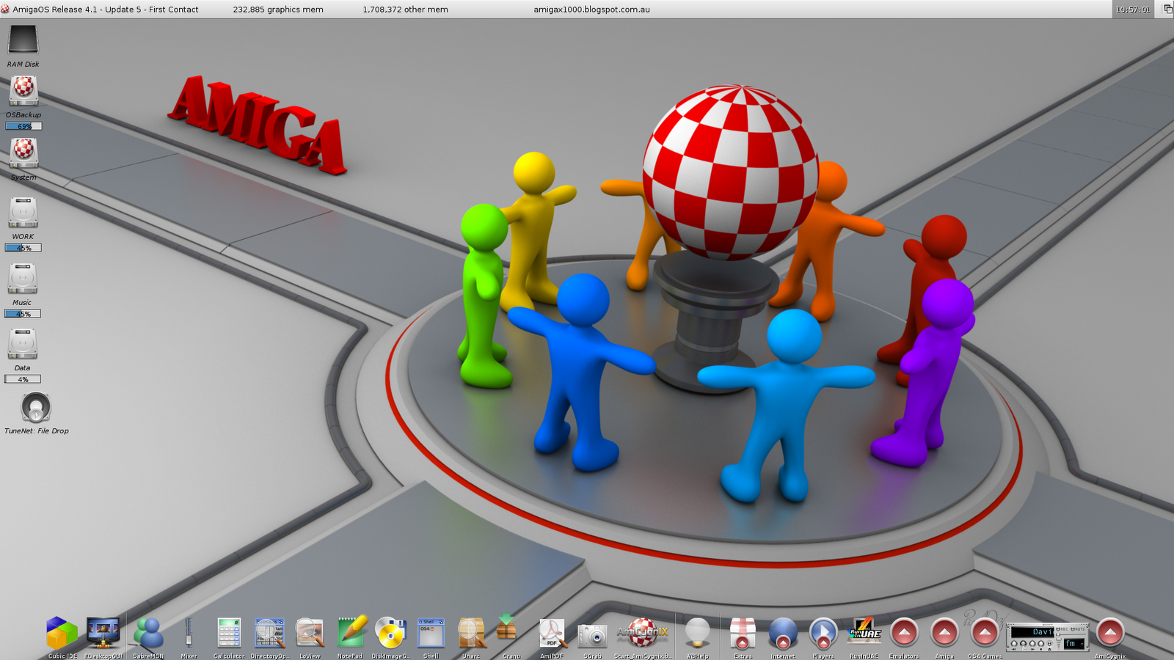The height and width of the screenshot is (660, 1174).
Task: Click the Music 45% usage bar
Action: 23,314
